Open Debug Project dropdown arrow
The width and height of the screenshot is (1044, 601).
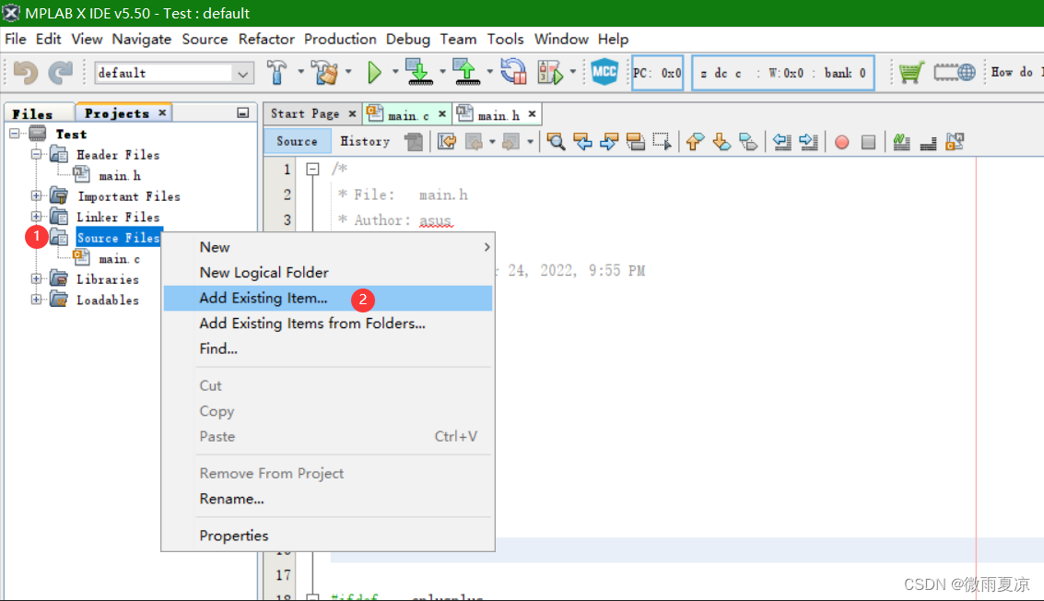point(572,71)
